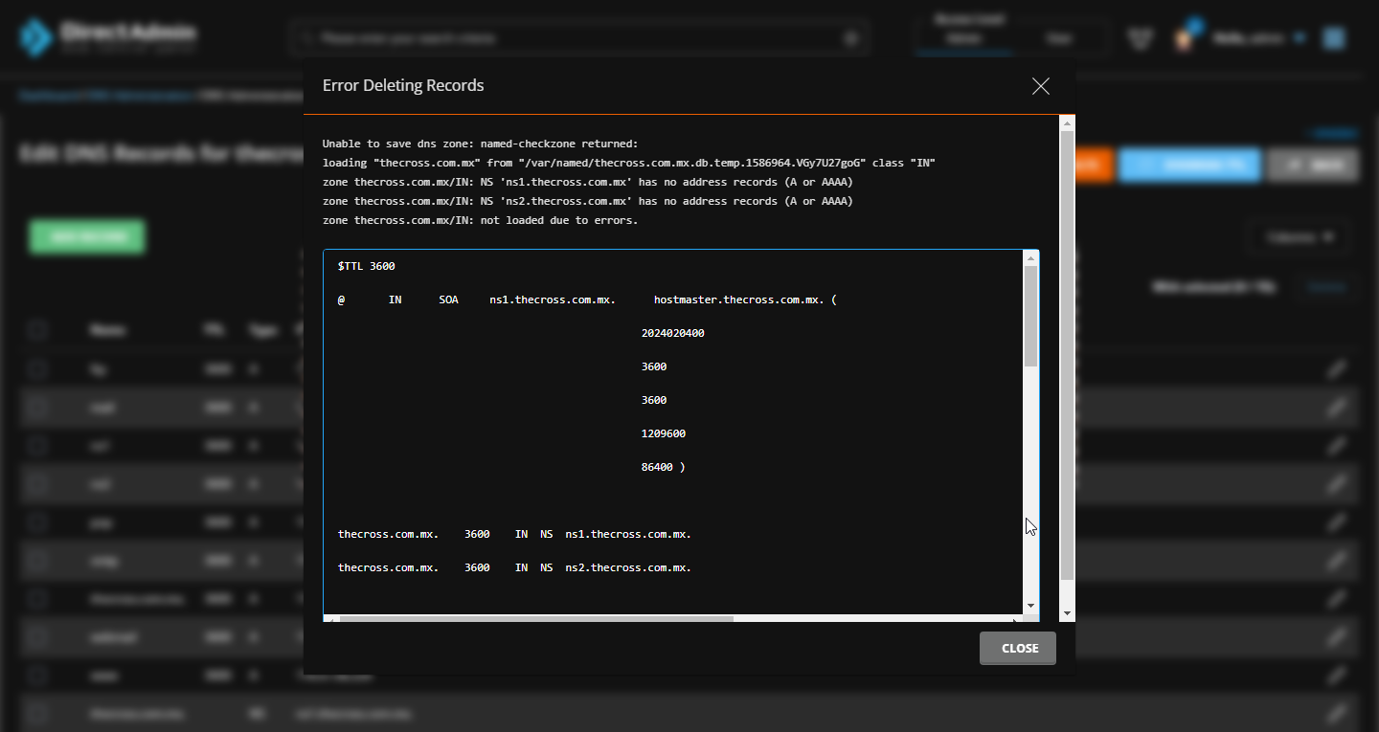Click the dialog body's vertical scrollbar thumb
Screen dimensions: 1379x732
coord(1068,355)
